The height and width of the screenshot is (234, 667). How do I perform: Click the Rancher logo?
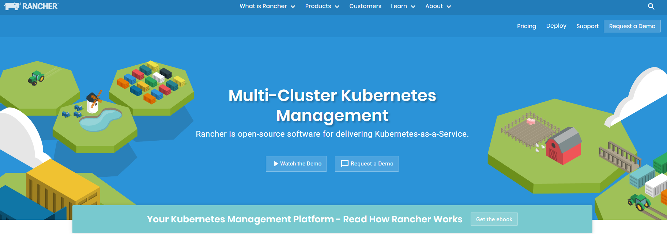[x=31, y=6]
